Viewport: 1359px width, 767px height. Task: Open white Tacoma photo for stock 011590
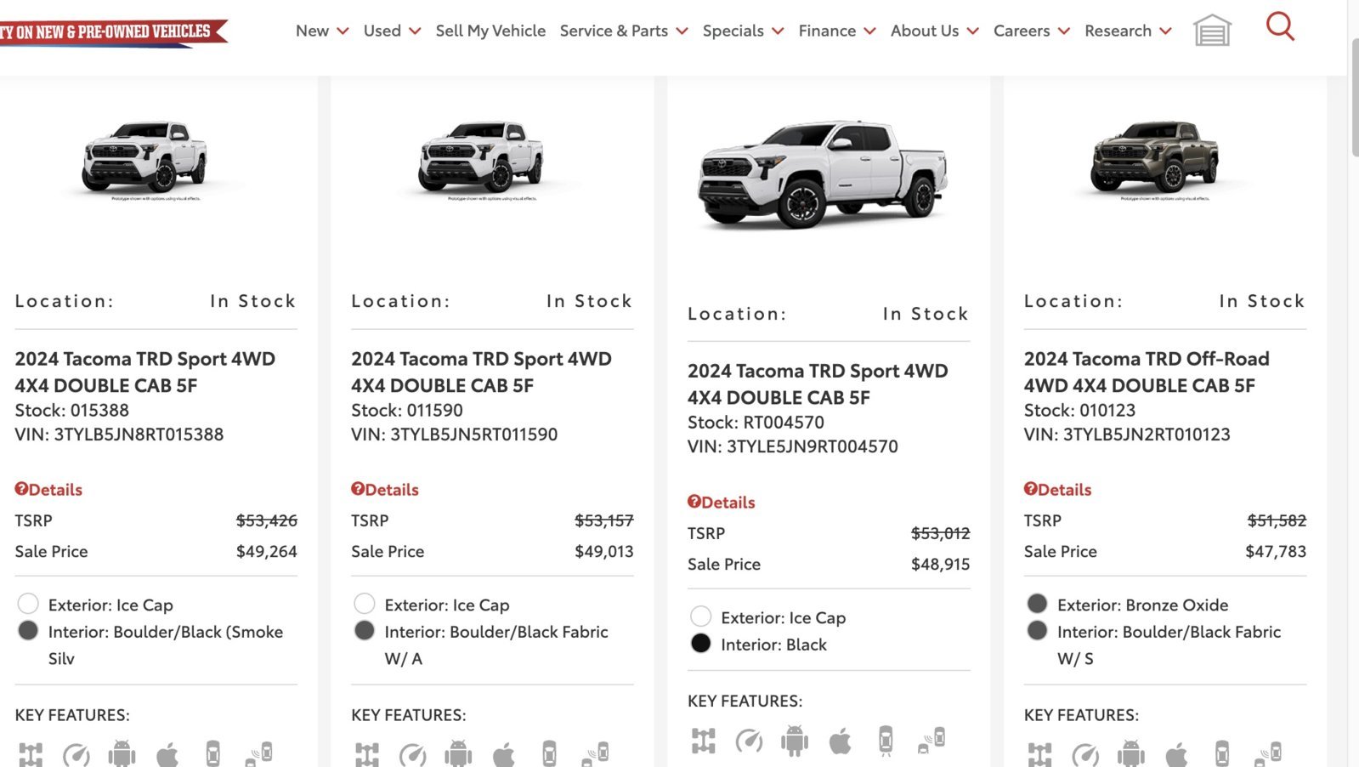(482, 158)
